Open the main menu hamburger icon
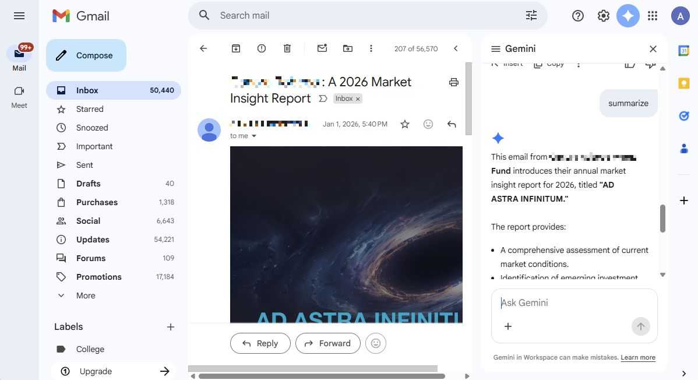The width and height of the screenshot is (698, 380). point(19,16)
